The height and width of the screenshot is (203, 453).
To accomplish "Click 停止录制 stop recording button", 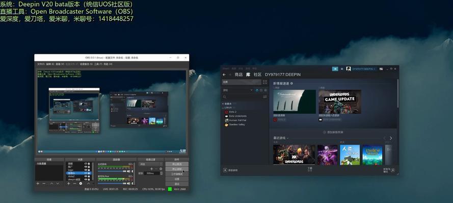I will click(177, 169).
